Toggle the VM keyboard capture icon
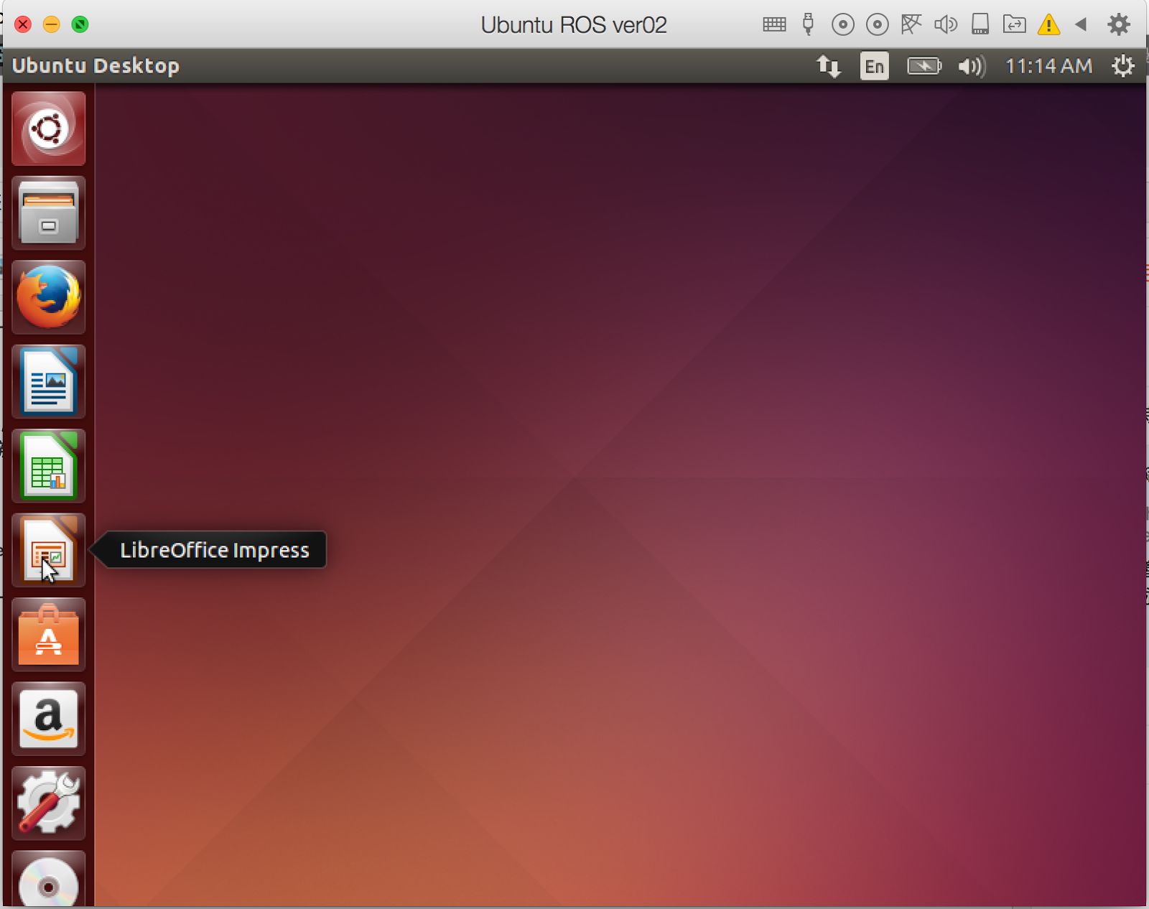Screen dimensions: 1149x909 773,24
